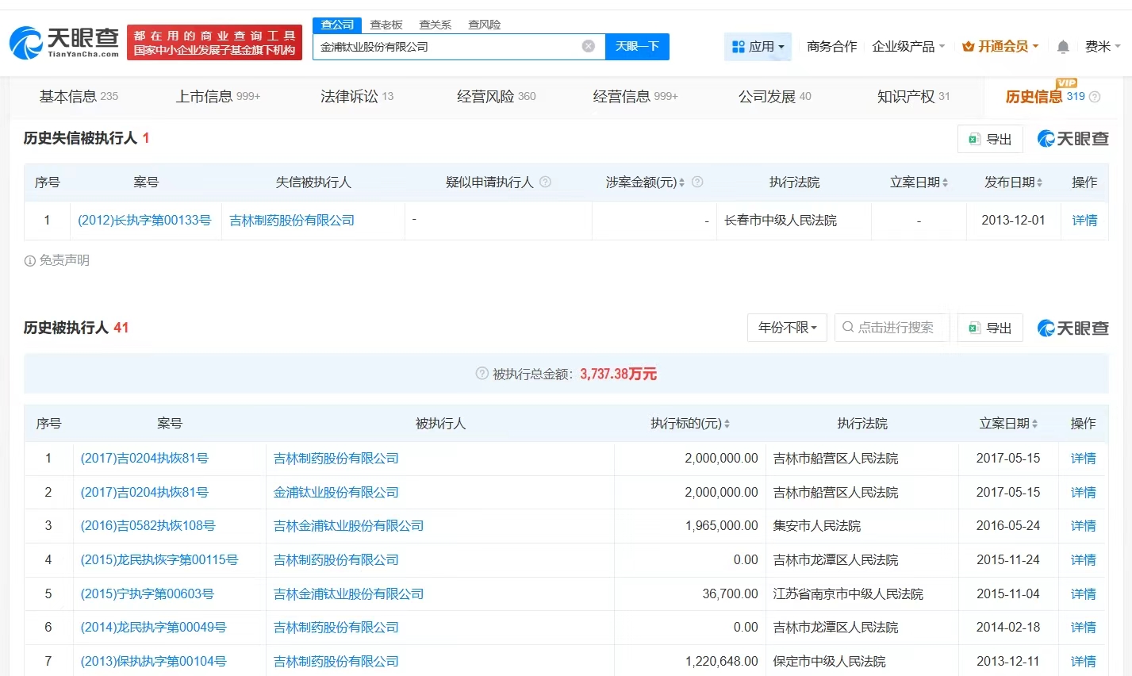Open 吉林金浦钛业股份有限公司 in row 3

click(349, 526)
